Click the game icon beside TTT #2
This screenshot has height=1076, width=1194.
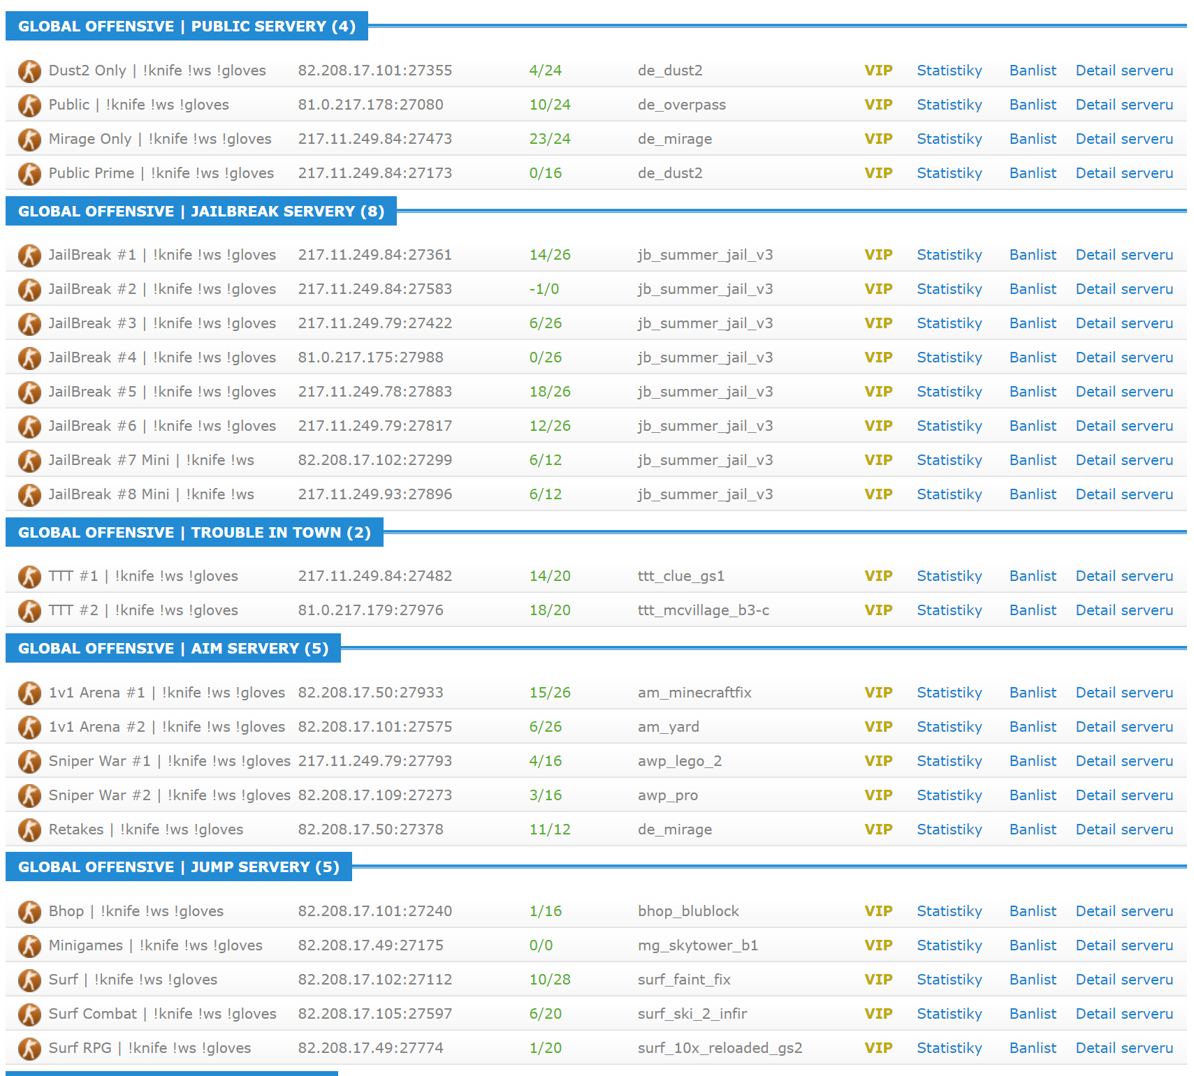[x=29, y=611]
